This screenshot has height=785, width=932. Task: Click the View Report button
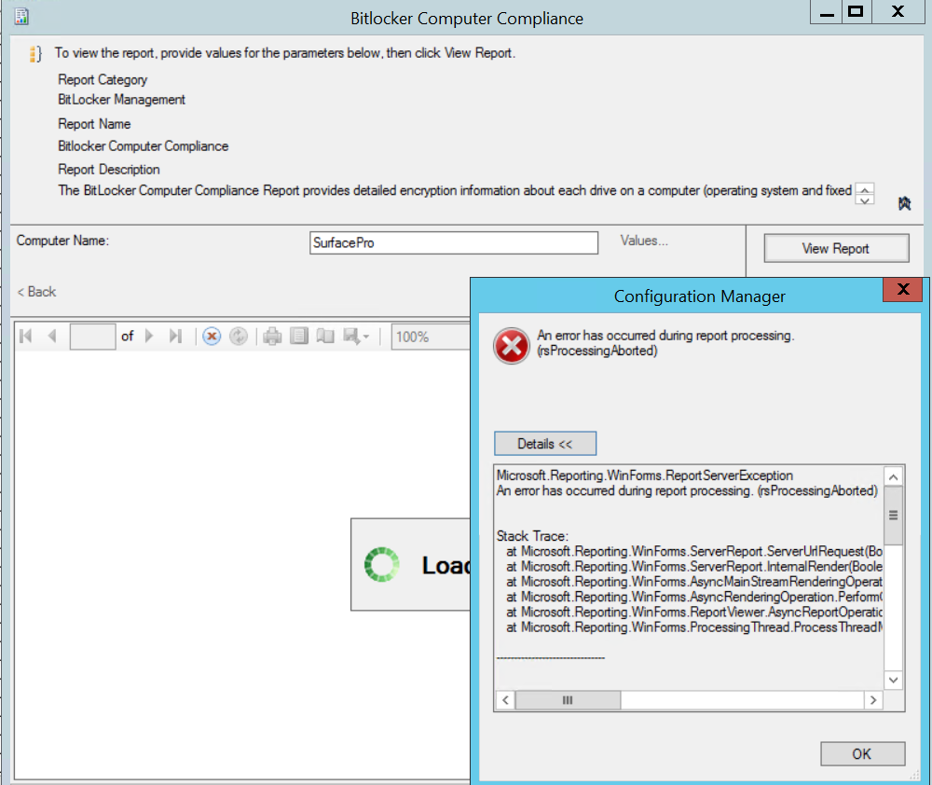(836, 249)
